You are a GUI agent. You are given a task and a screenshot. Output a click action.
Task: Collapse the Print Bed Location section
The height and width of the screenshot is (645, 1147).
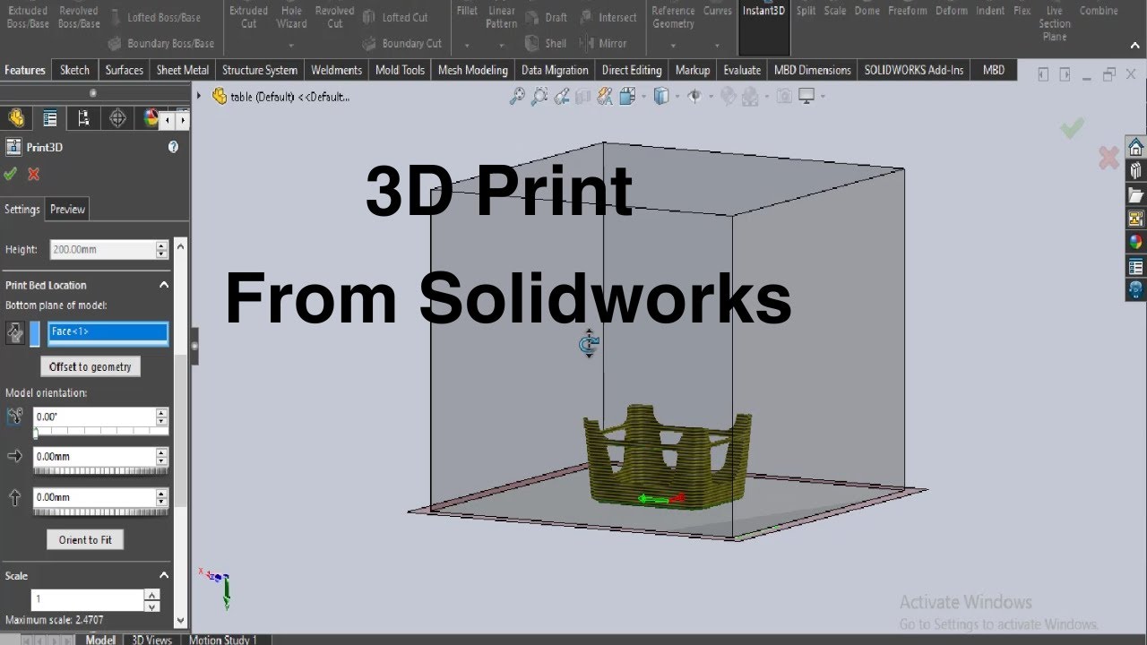(x=164, y=285)
